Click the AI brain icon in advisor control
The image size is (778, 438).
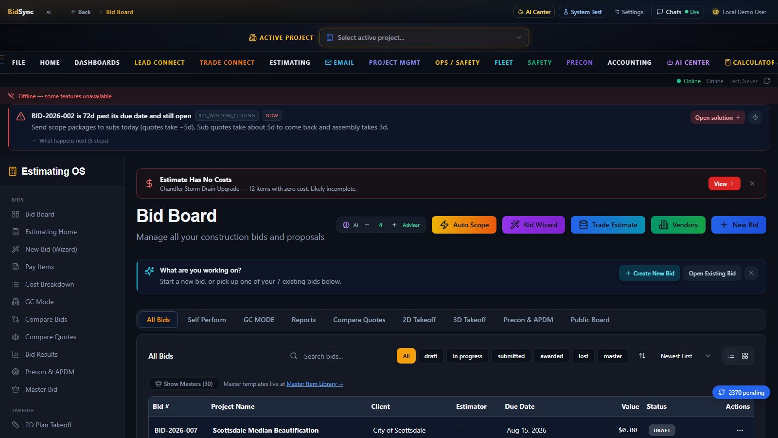(x=346, y=225)
